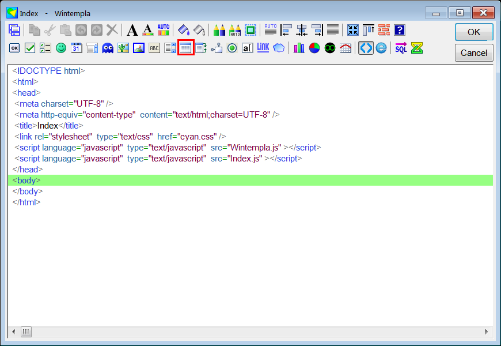This screenshot has height=346, width=501.
Task: Click the Cancel button
Action: point(474,53)
